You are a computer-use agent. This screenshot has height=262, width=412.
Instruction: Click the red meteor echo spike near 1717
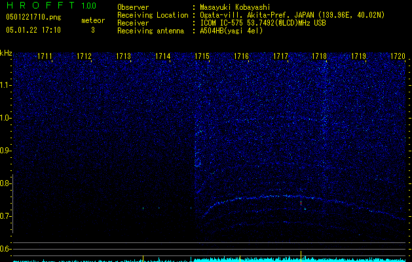tap(301, 203)
